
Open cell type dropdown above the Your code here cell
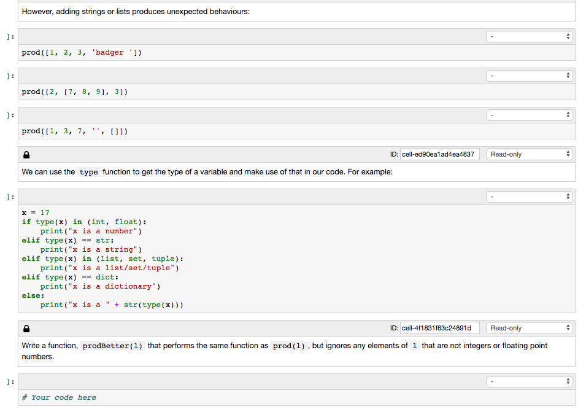tap(529, 381)
